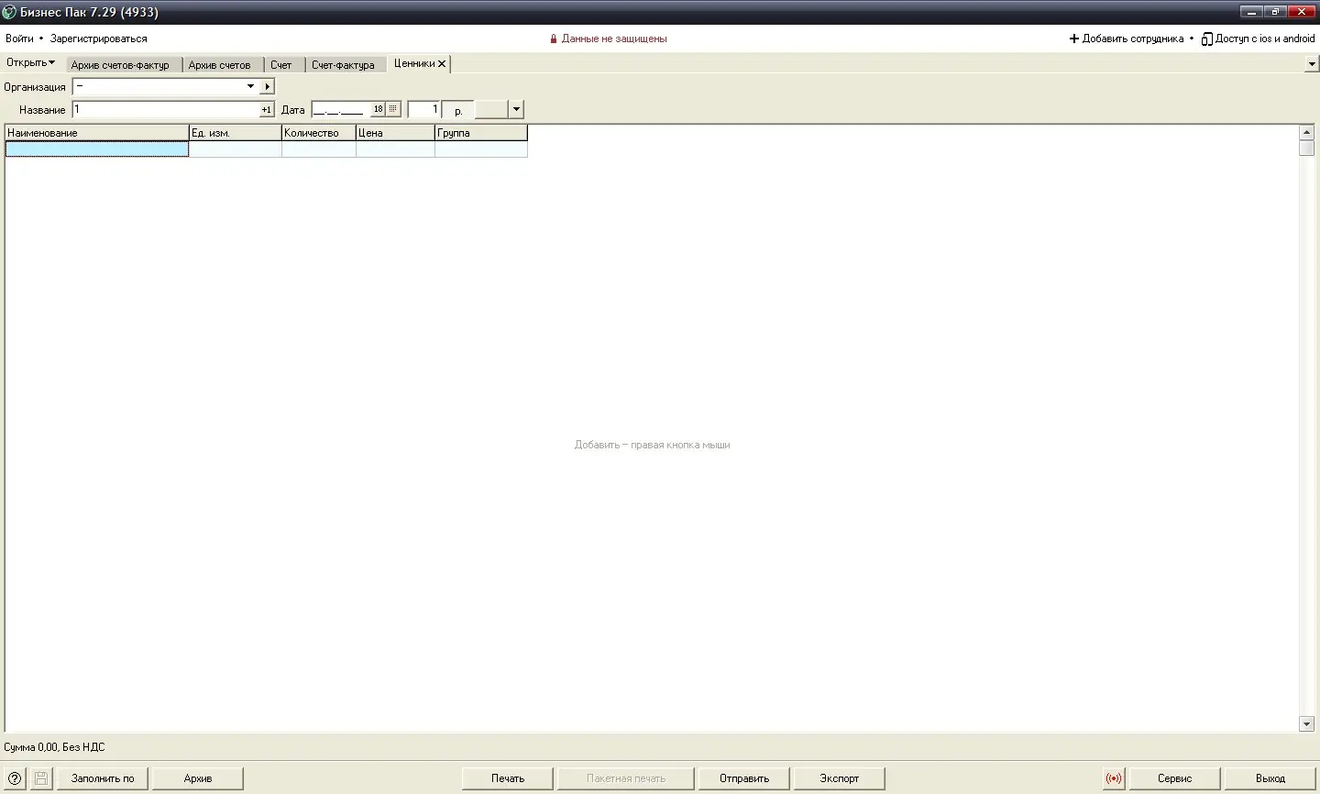Click the Выход button

[1270, 778]
